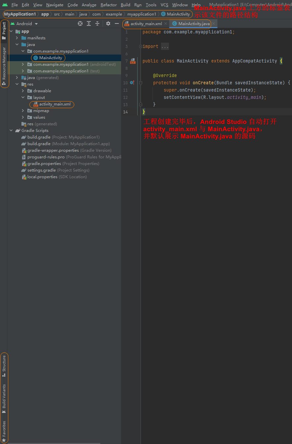Collapse the res folder arrow
Image resolution: width=292 pixels, height=444 pixels.
point(17,84)
